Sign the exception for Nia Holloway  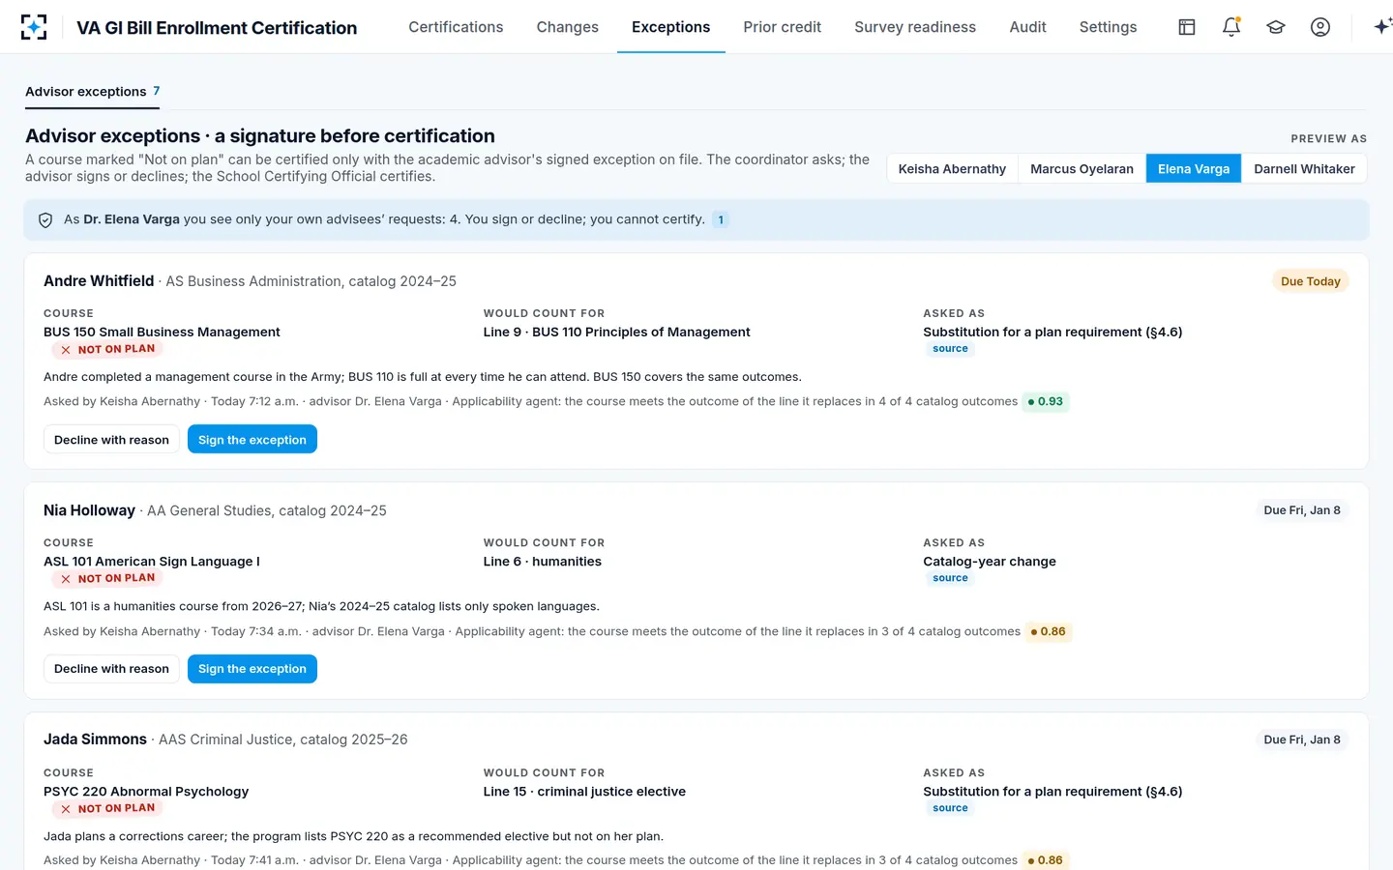click(252, 669)
